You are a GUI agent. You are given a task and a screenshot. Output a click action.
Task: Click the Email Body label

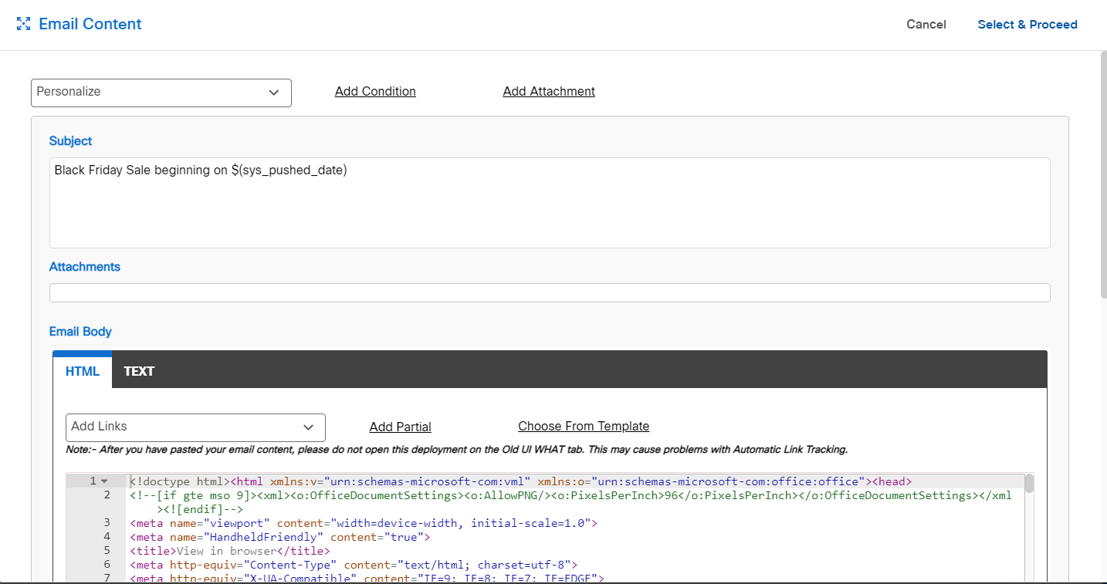click(80, 332)
